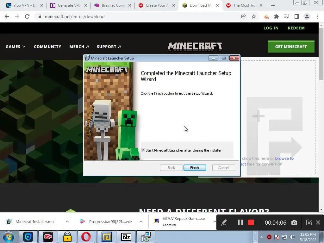Click the Finish button in the setup wizard

pos(195,168)
